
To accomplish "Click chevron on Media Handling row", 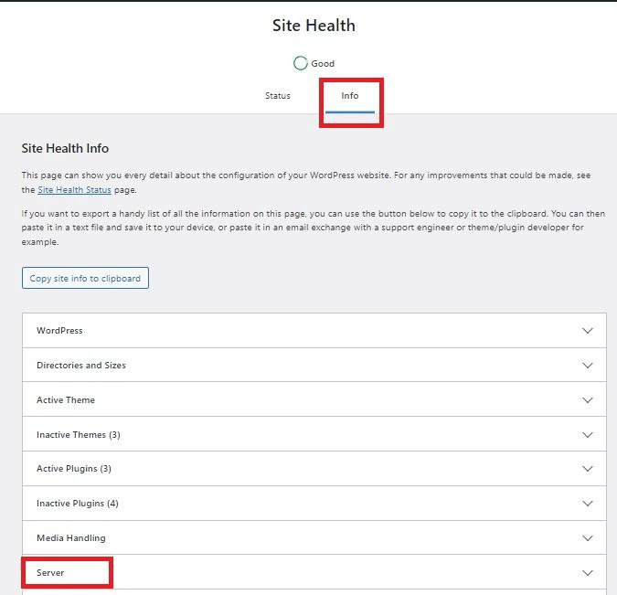I will tap(588, 538).
